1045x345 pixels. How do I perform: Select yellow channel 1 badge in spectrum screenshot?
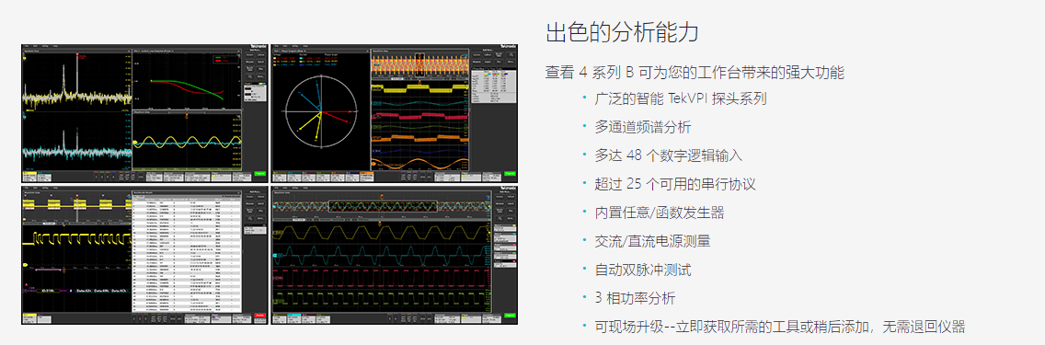click(29, 175)
